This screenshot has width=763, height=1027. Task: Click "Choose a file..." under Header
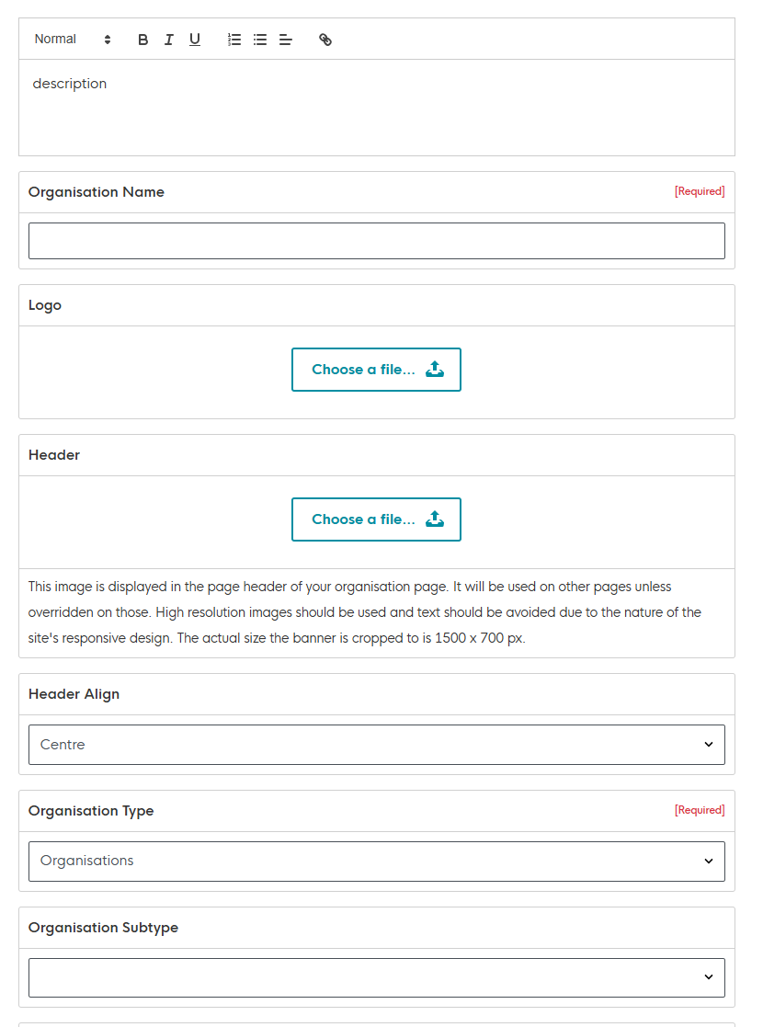[x=363, y=519]
